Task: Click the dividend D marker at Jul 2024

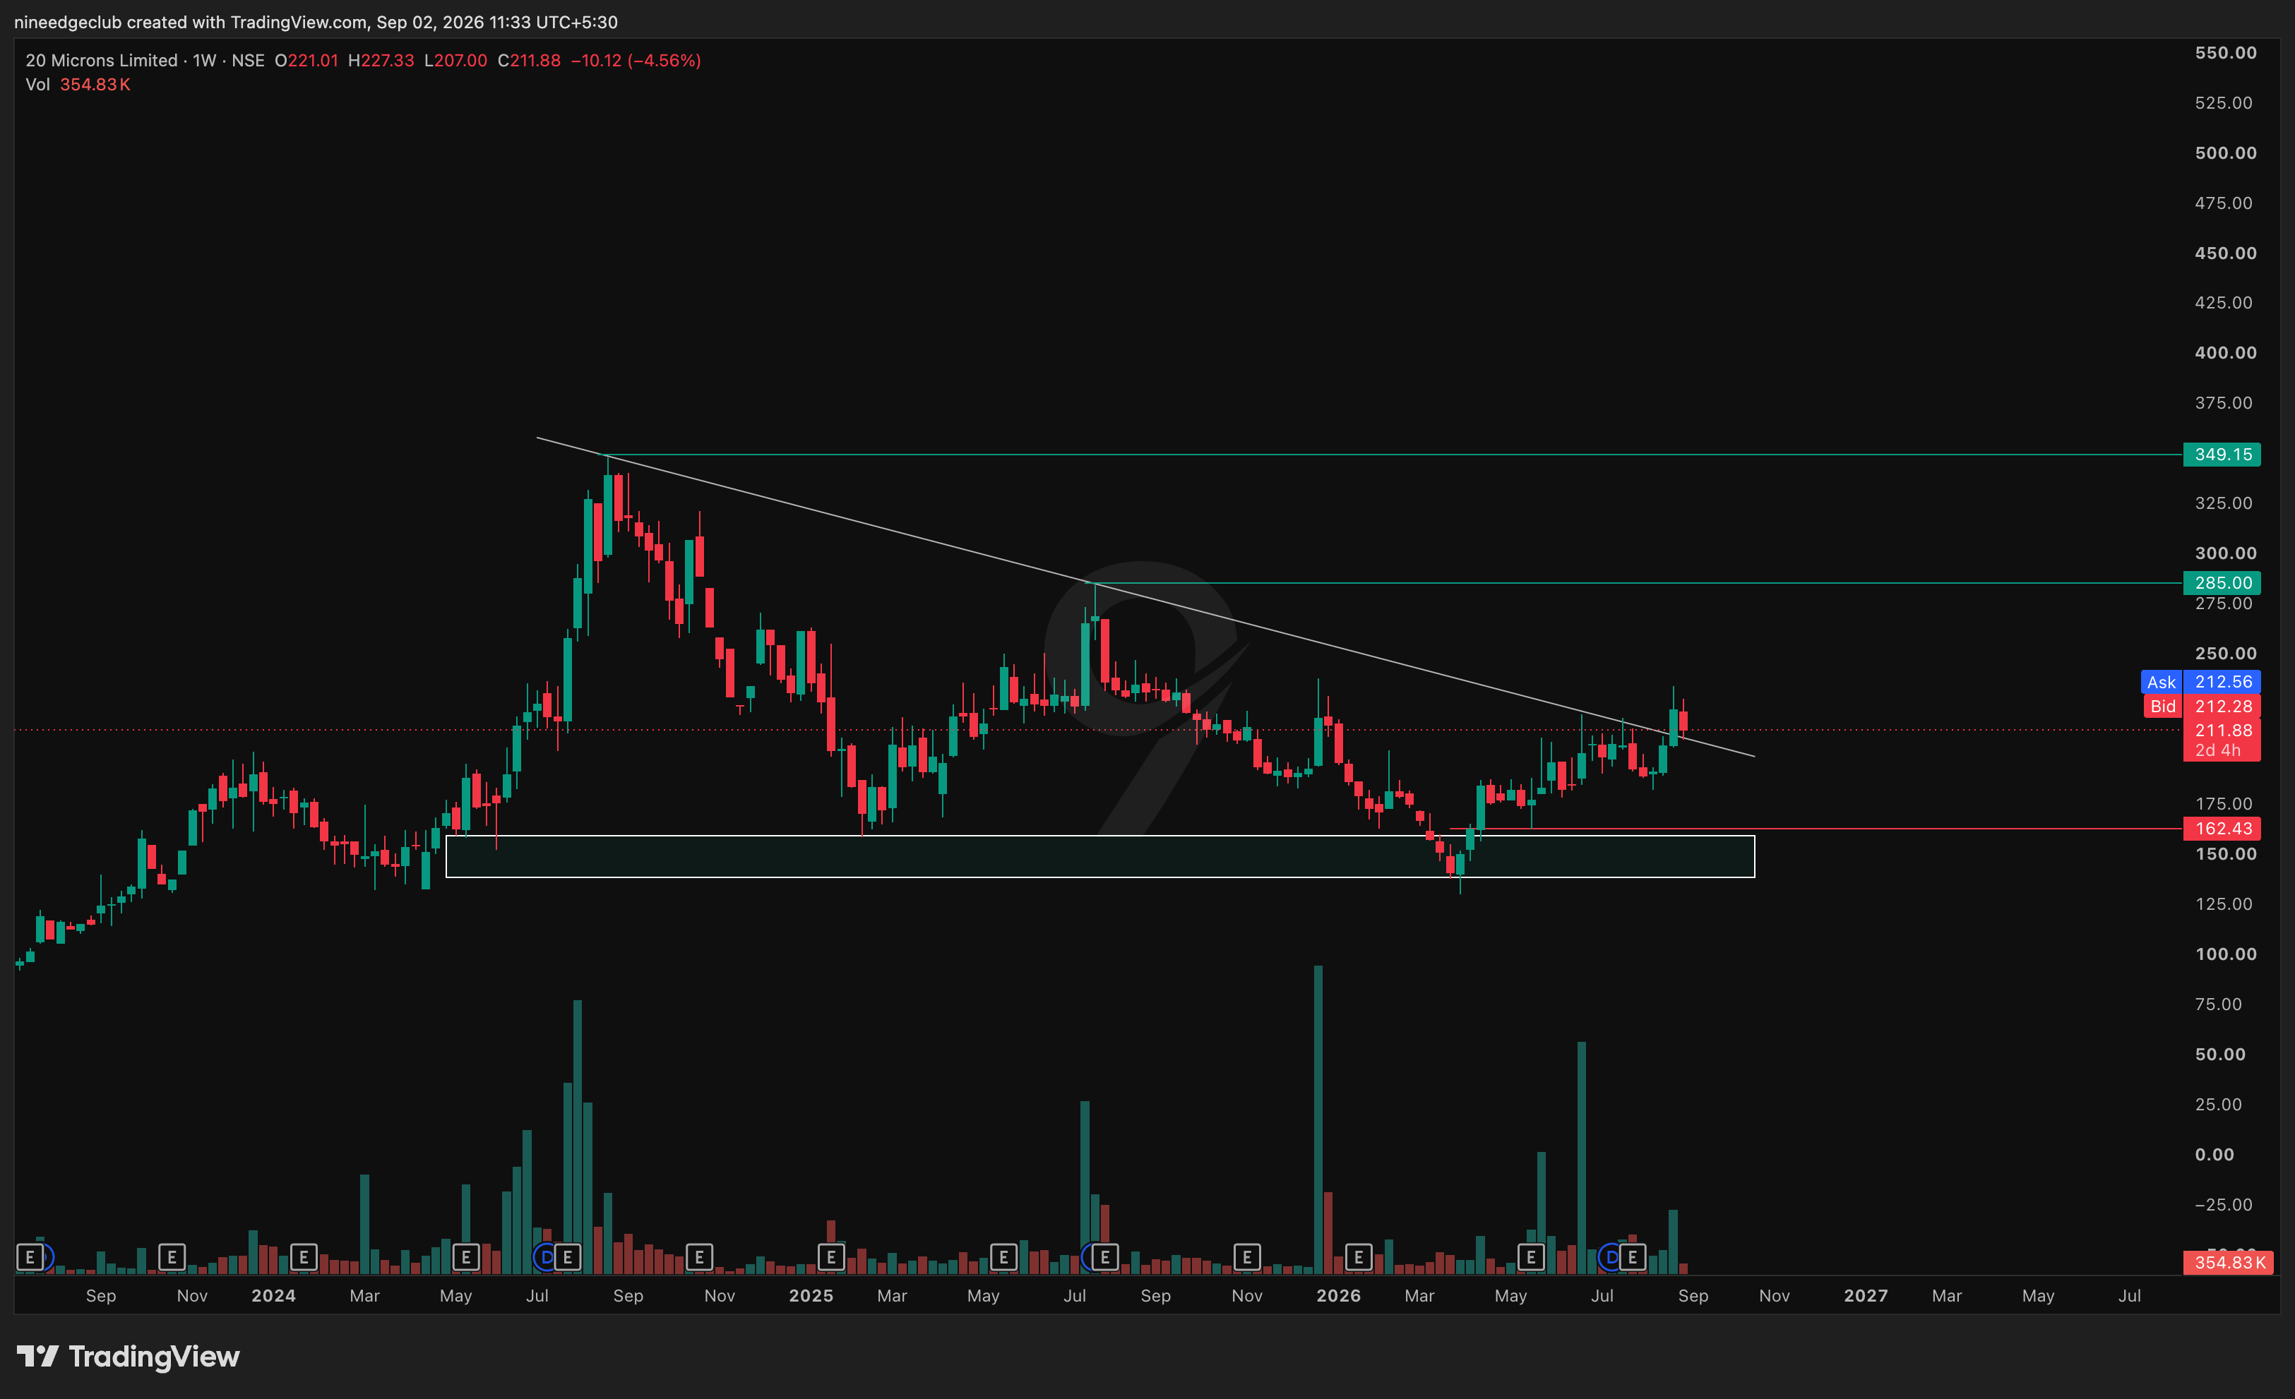Action: (546, 1258)
